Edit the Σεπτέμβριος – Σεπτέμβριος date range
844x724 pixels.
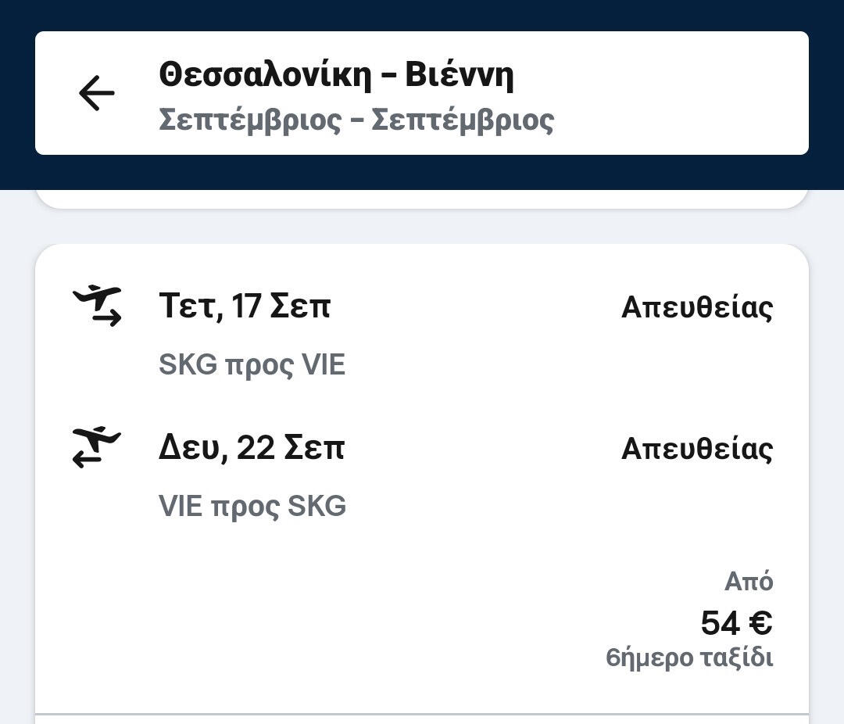(356, 120)
